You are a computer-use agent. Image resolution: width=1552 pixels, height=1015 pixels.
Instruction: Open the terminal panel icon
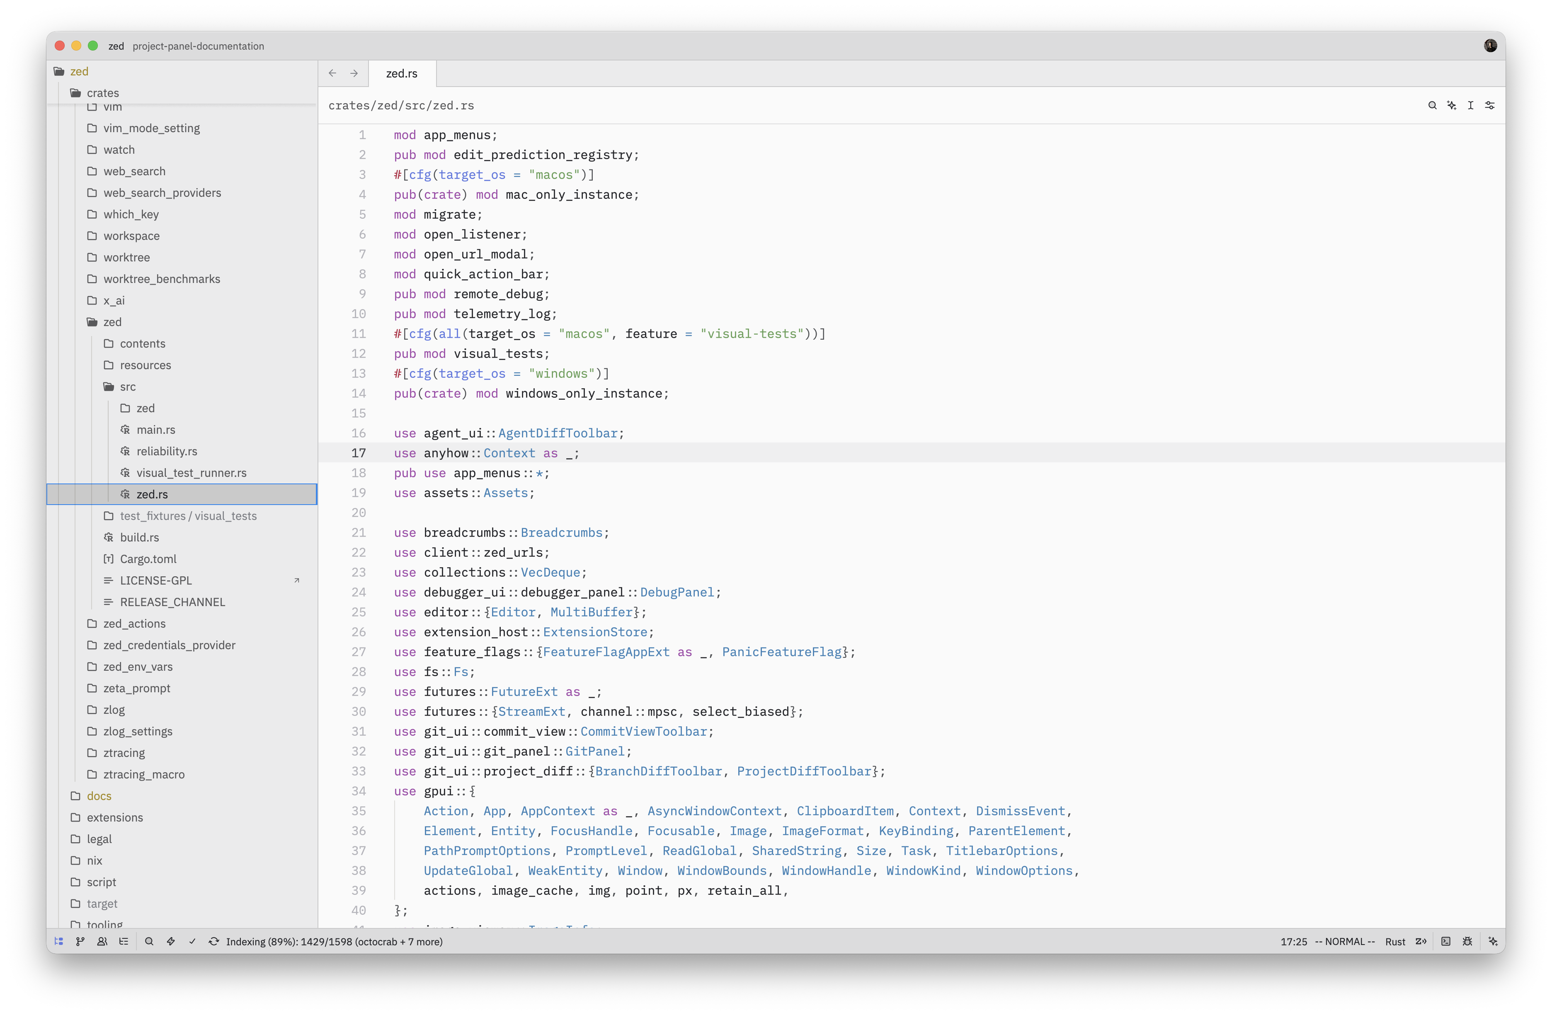1446,941
